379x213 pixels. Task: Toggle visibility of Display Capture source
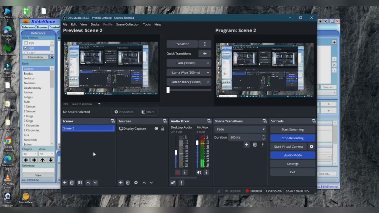[x=156, y=128]
